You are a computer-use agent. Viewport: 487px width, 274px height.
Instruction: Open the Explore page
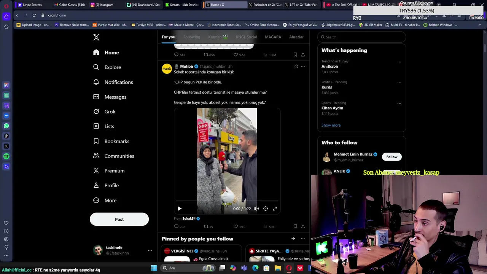(x=107, y=67)
